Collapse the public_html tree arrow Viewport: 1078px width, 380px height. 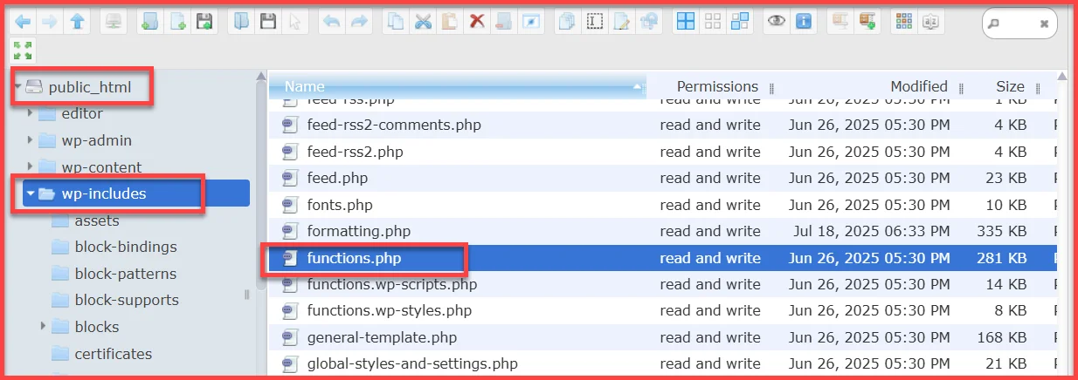tap(17, 86)
